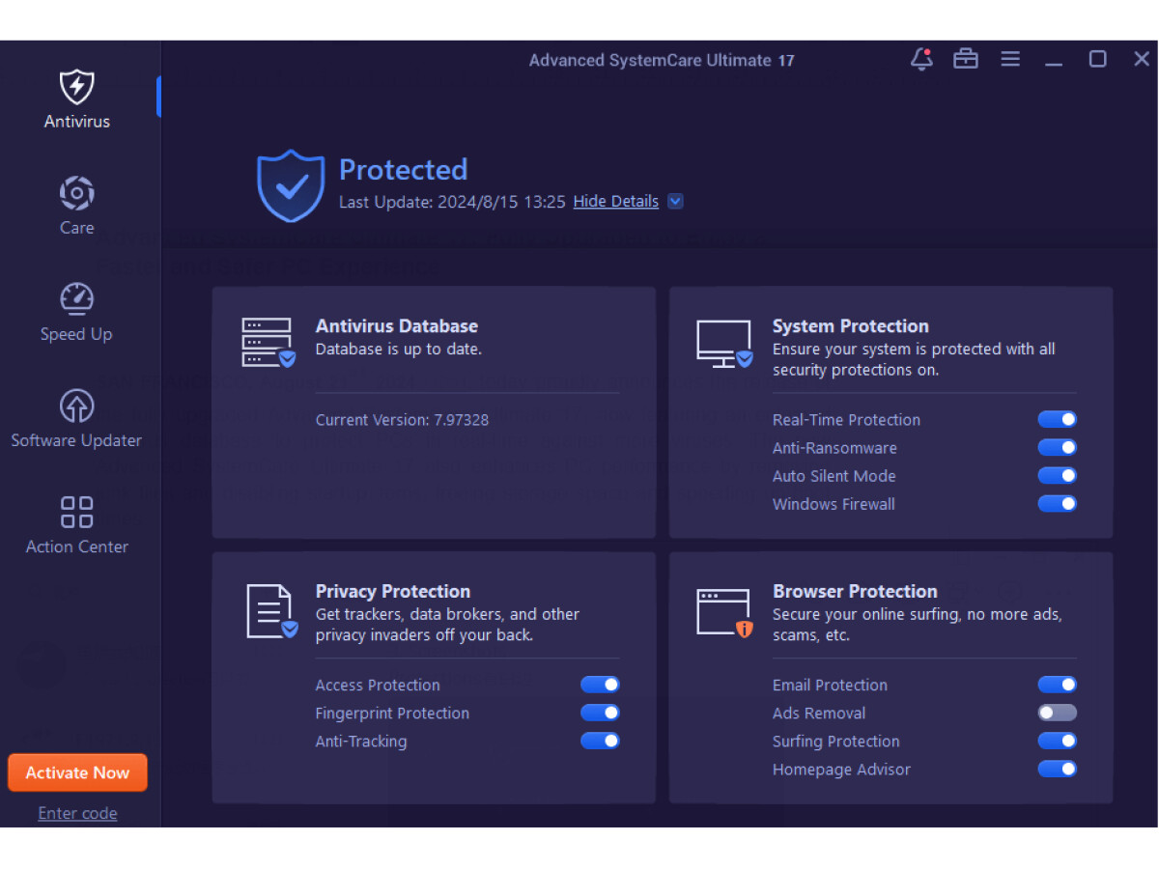Click the Privacy Protection document icon
The height and width of the screenshot is (869, 1159).
(x=270, y=611)
